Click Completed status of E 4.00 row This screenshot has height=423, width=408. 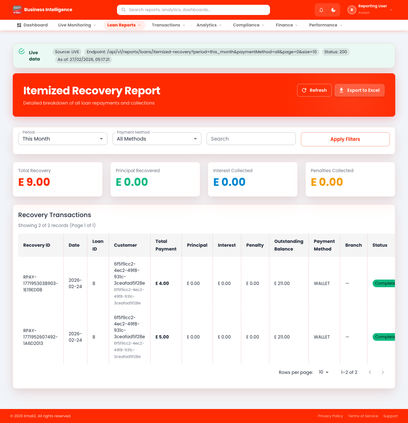(x=384, y=283)
